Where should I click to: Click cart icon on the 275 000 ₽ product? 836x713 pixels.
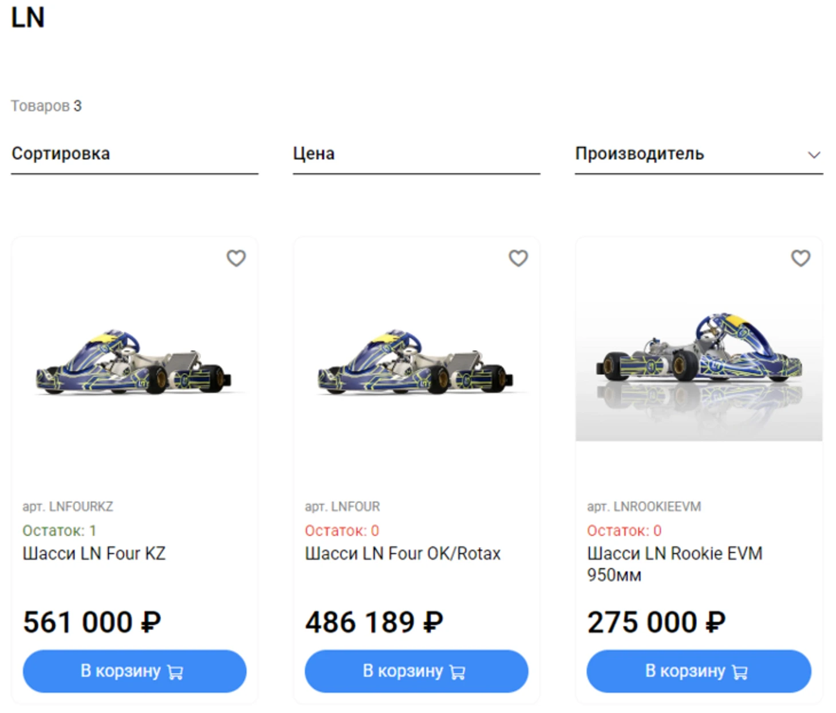740,672
